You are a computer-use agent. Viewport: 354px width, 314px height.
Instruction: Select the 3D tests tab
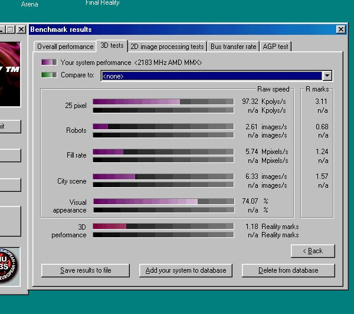[x=112, y=45]
